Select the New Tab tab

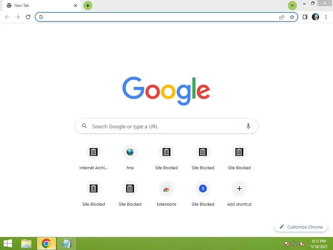click(41, 6)
